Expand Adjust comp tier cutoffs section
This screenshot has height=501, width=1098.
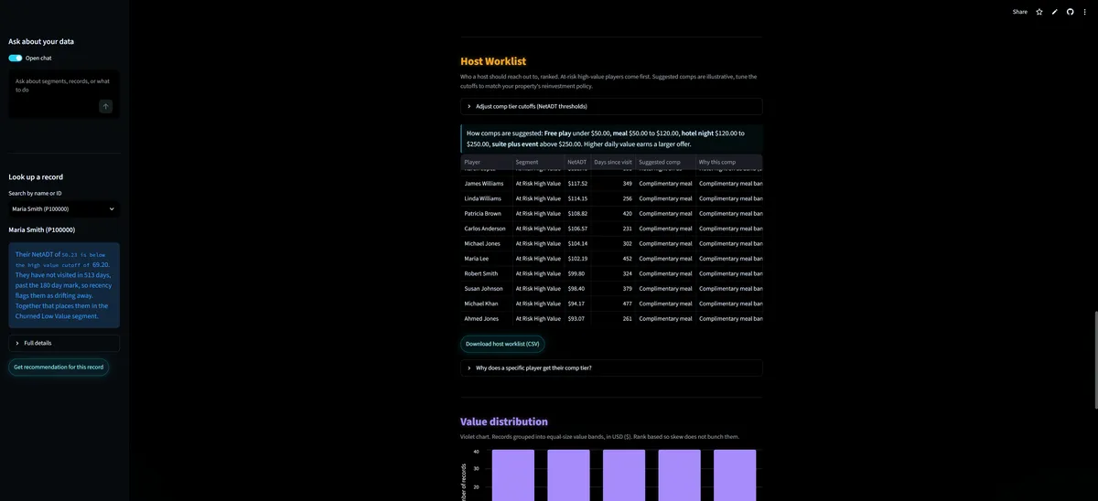[611, 106]
